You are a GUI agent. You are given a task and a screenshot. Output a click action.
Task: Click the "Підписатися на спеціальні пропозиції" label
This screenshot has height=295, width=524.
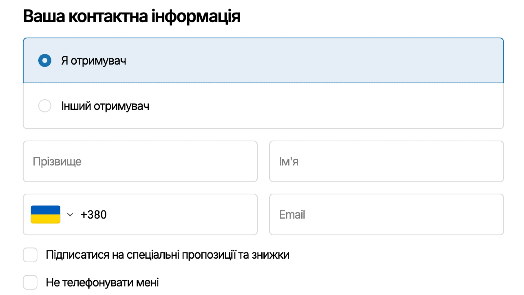coord(167,255)
